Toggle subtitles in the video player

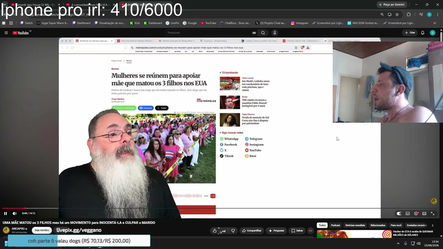(x=408, y=214)
